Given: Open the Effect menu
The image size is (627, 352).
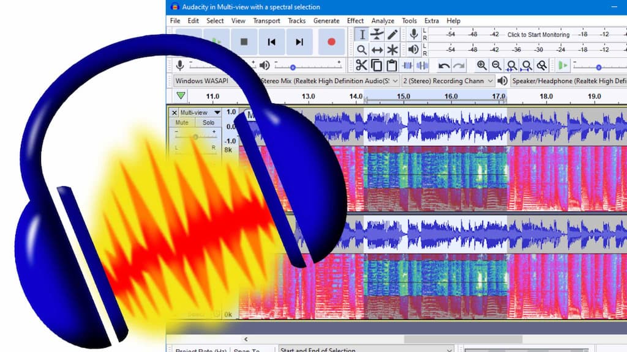Looking at the screenshot, I should (x=355, y=21).
